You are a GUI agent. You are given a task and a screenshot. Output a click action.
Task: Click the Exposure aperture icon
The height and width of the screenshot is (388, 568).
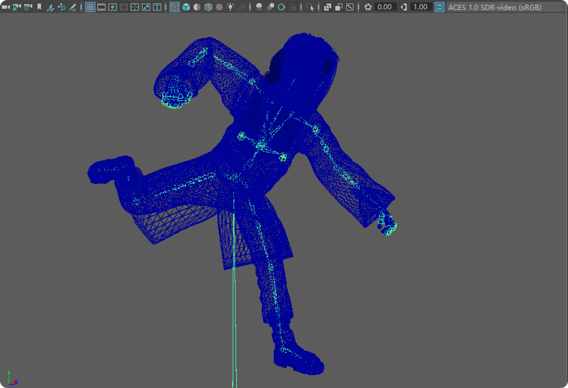click(x=368, y=7)
